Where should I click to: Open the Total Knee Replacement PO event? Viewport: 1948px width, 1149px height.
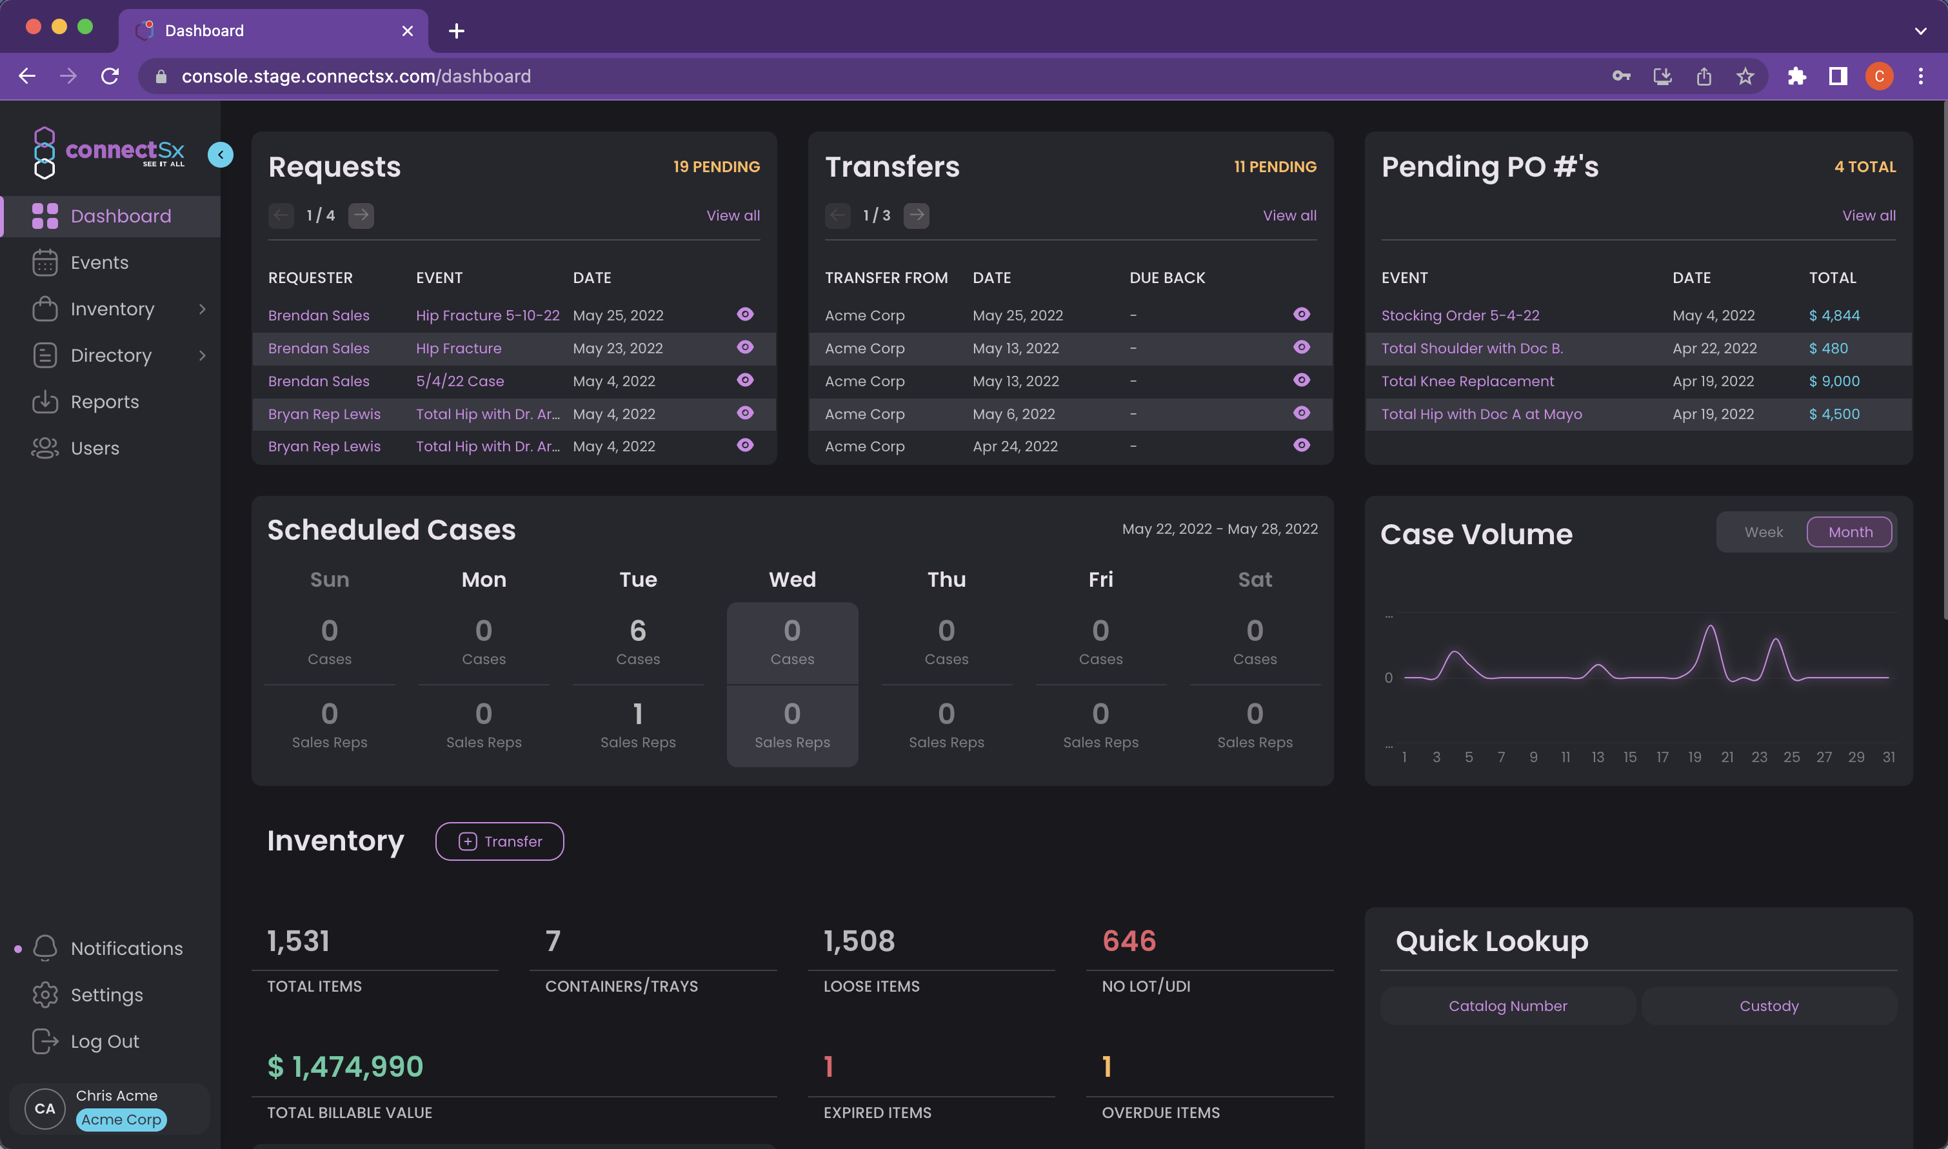click(1467, 381)
